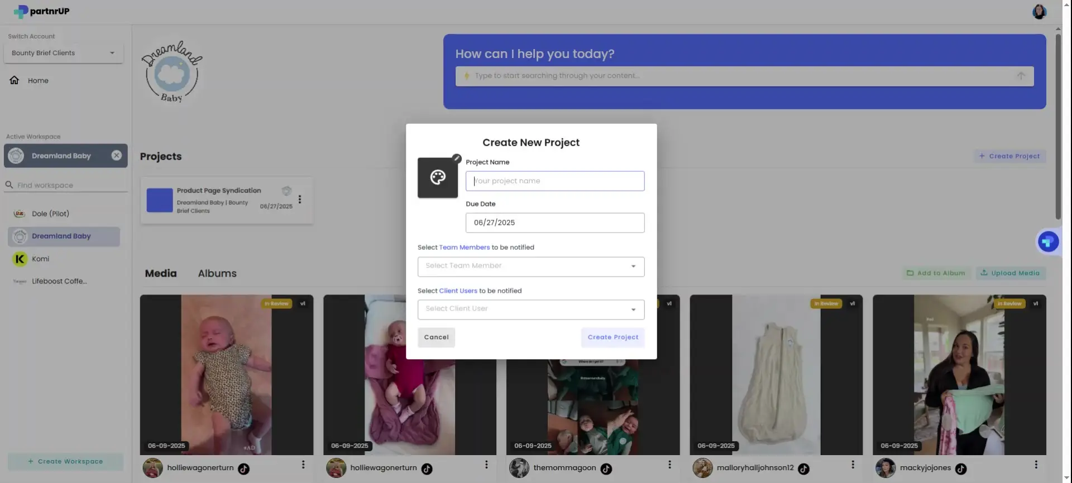Click the Home house icon
The image size is (1072, 483).
[15, 80]
